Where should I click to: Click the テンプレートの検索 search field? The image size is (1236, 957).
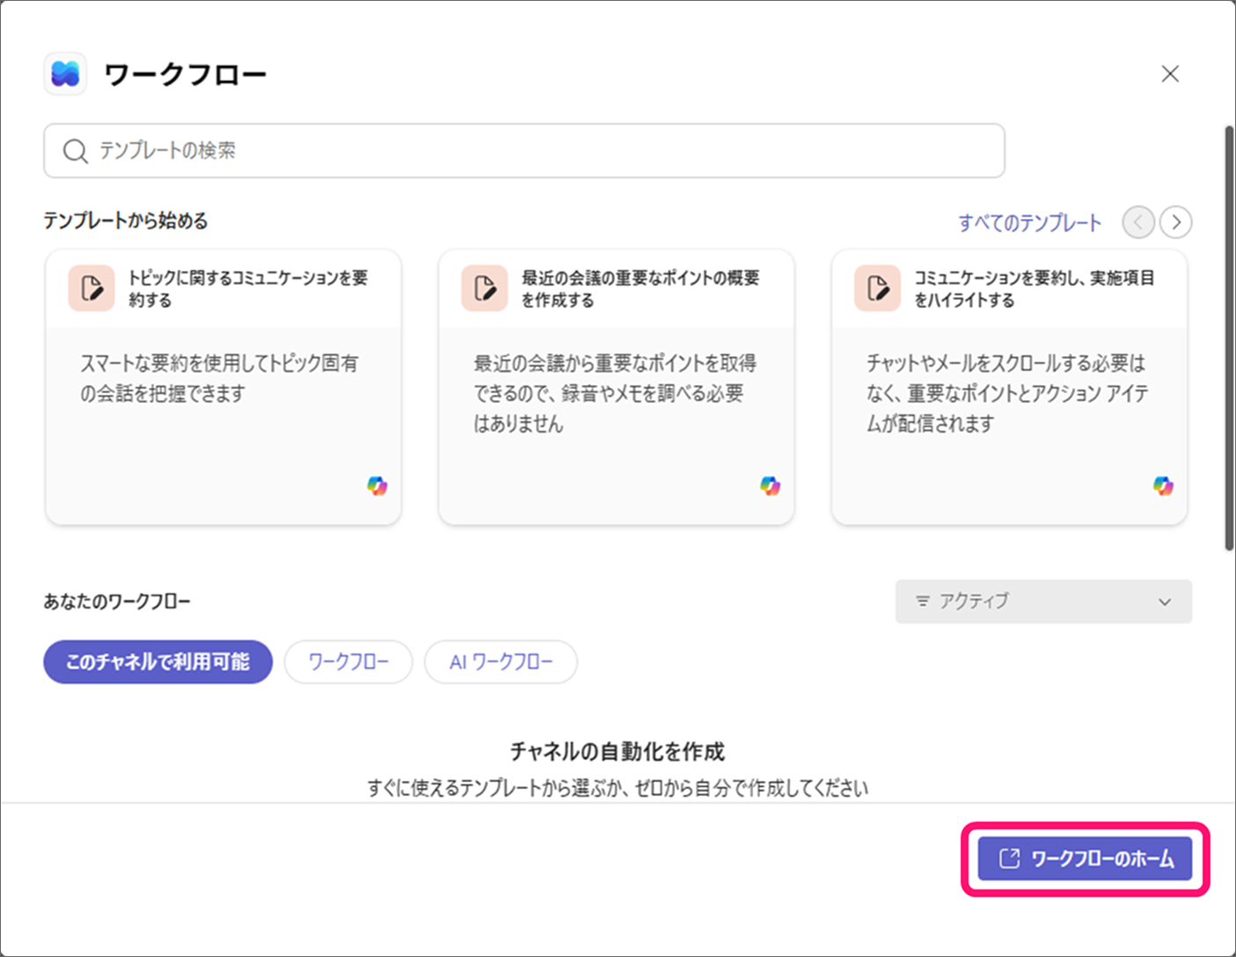click(x=524, y=150)
